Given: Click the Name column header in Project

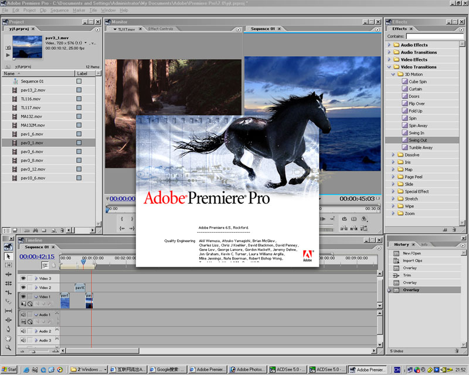Looking at the screenshot, I should coord(38,73).
